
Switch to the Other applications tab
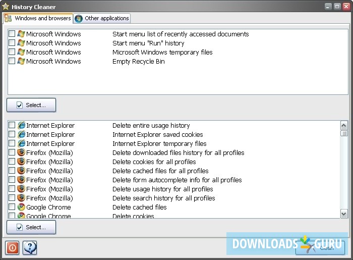pyautogui.click(x=102, y=19)
